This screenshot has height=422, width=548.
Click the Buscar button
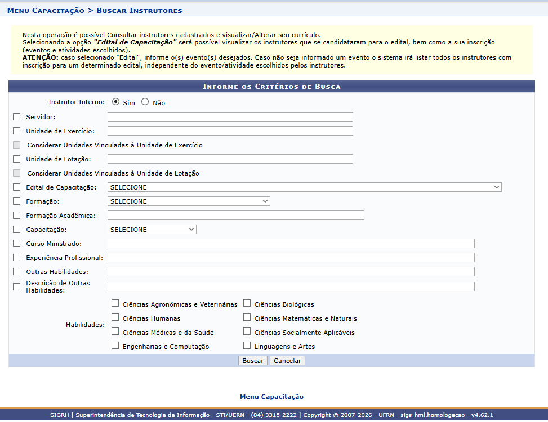253,361
